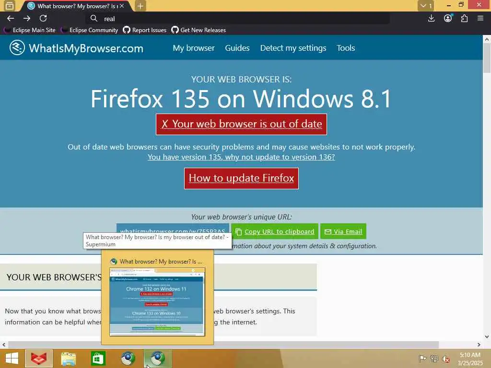This screenshot has width=491, height=368.
Task: Click the YOUR WEB BROWSER'S section heading
Action: point(54,277)
